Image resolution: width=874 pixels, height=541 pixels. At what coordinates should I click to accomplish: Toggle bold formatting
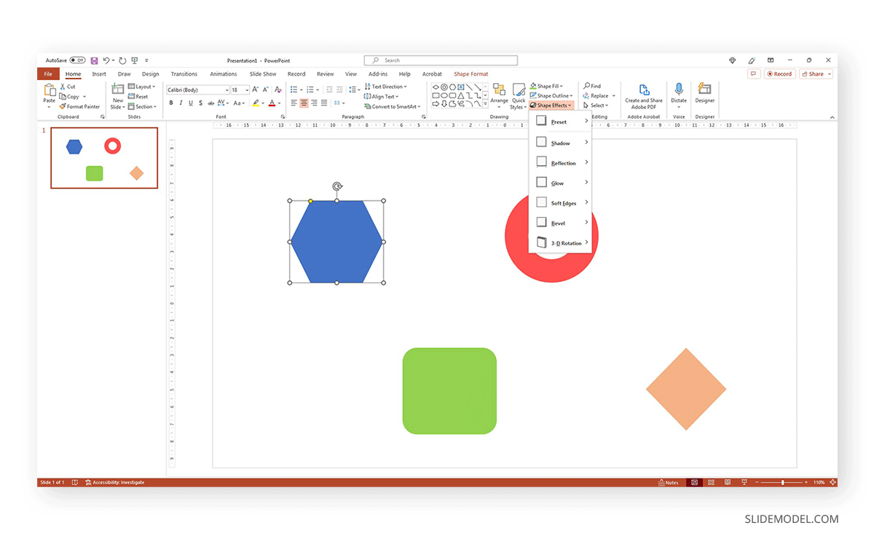click(171, 103)
